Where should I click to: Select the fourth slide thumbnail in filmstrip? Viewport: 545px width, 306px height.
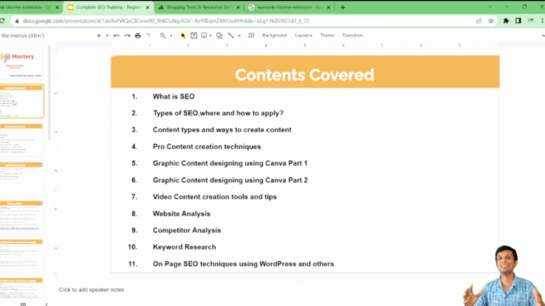[x=21, y=178]
